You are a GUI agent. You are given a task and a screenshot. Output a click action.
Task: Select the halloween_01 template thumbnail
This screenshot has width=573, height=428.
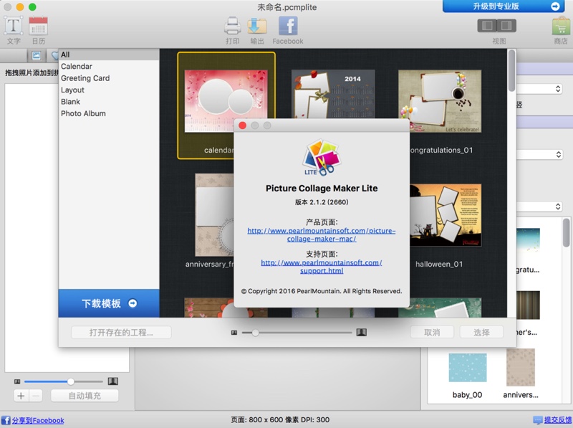point(446,215)
